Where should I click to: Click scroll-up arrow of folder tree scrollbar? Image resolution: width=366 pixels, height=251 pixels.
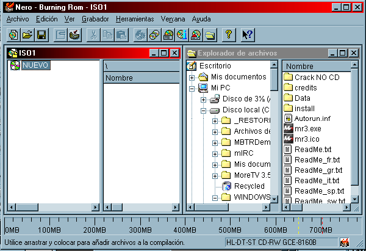click(x=274, y=64)
